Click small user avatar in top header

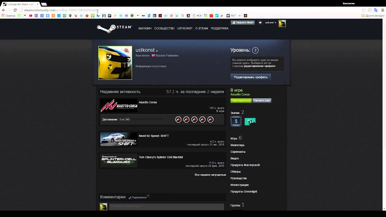pyautogui.click(x=282, y=23)
